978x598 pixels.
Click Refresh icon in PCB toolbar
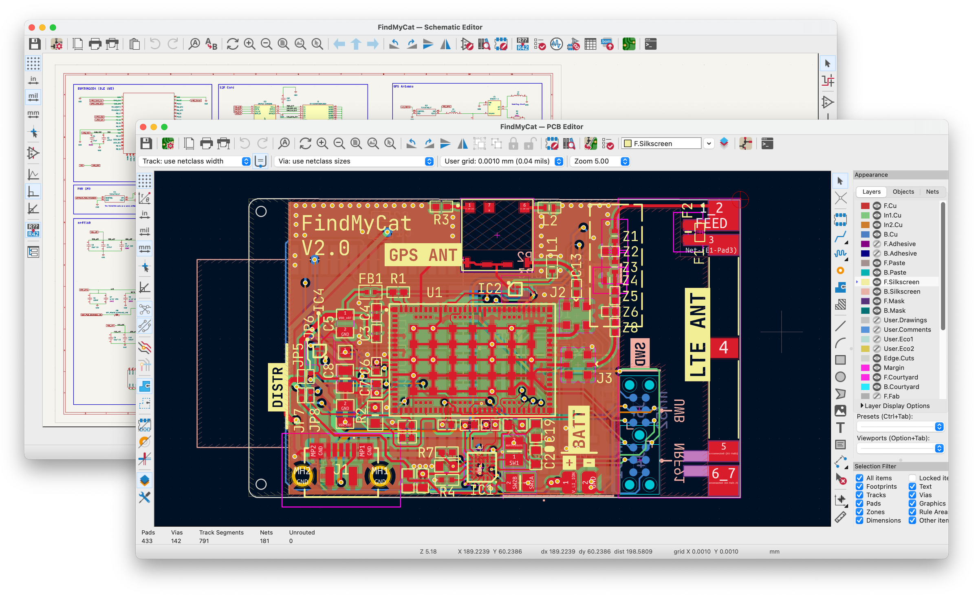click(305, 143)
